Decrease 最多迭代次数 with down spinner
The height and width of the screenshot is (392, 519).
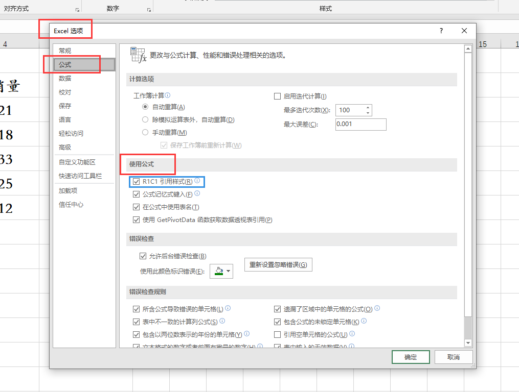(x=368, y=113)
